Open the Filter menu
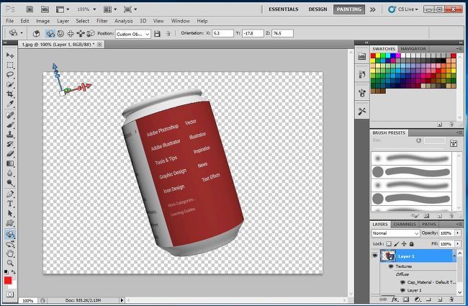 pos(102,21)
